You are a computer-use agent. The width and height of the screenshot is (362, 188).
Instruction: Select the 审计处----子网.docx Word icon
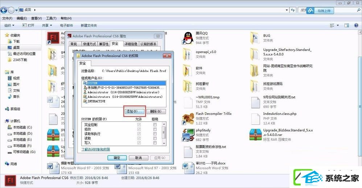[x=188, y=167]
